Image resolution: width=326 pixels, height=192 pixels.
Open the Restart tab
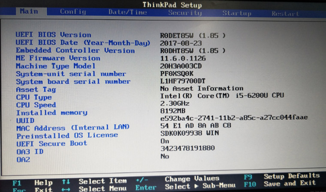click(x=285, y=14)
